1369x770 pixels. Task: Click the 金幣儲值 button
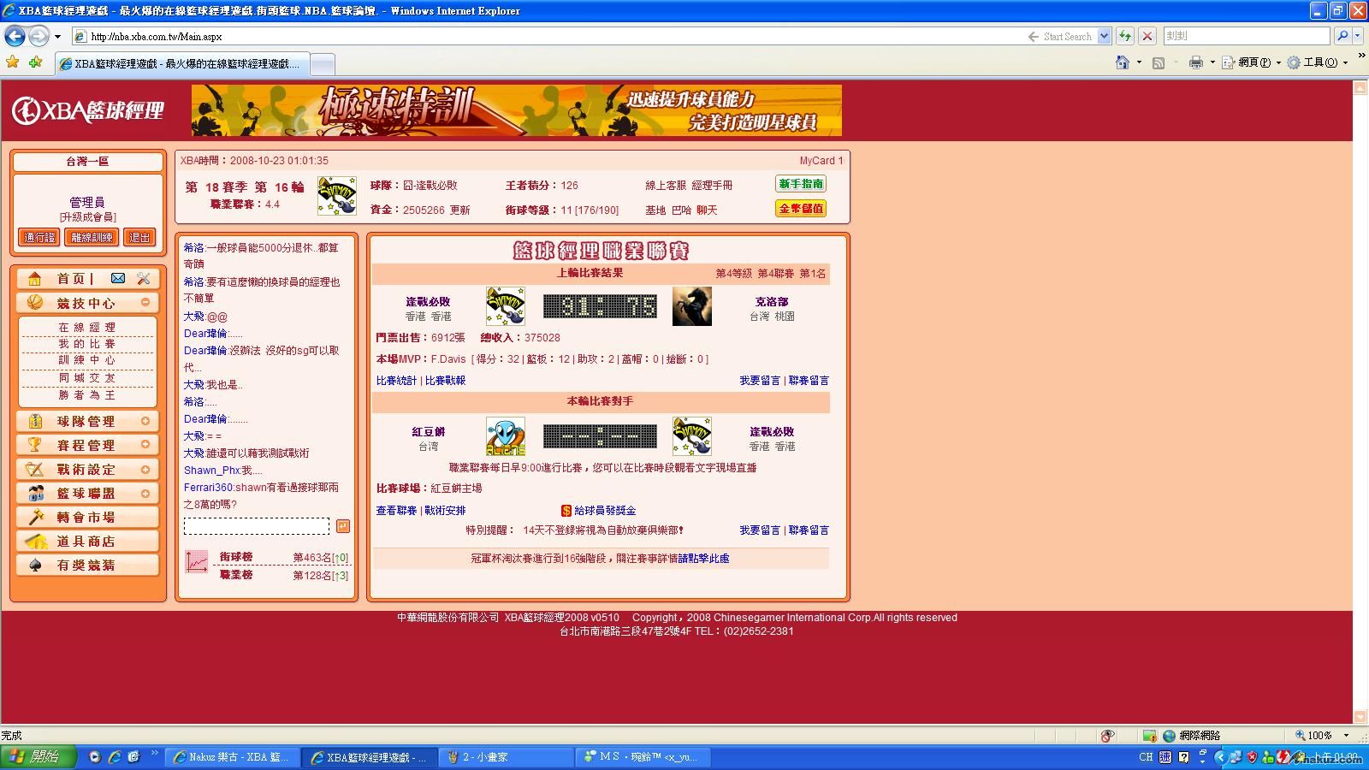pos(801,208)
